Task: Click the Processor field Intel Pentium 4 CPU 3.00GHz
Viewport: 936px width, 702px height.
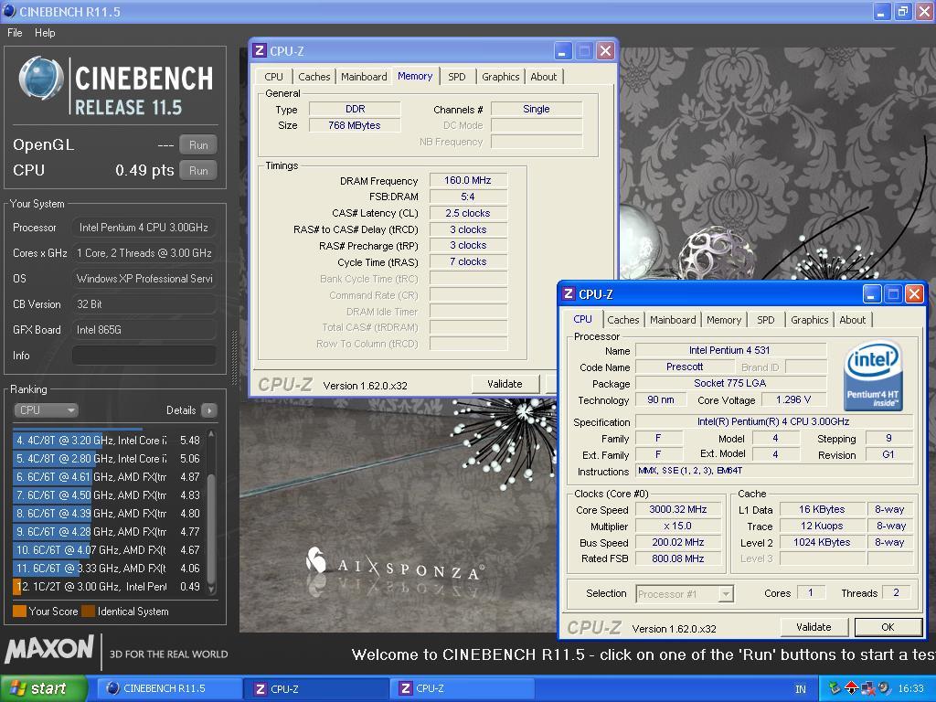Action: click(144, 228)
